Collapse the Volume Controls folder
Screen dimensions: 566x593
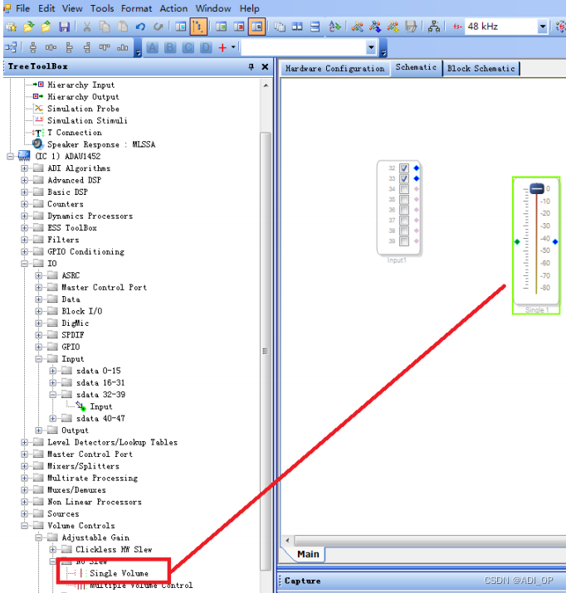point(25,526)
